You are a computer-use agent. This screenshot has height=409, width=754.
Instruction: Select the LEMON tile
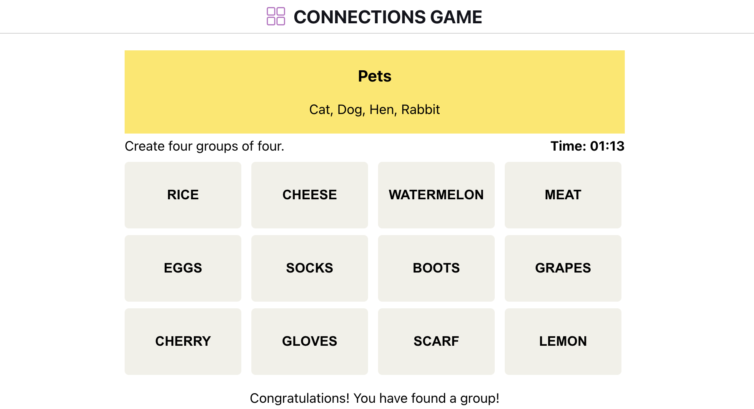tap(563, 341)
